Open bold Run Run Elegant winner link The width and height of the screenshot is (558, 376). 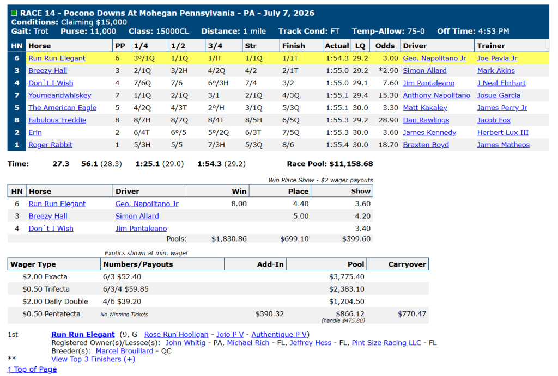click(83, 335)
